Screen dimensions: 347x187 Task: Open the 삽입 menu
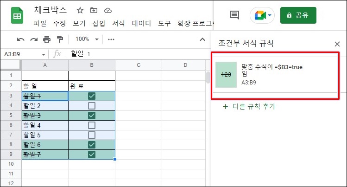pyautogui.click(x=99, y=23)
